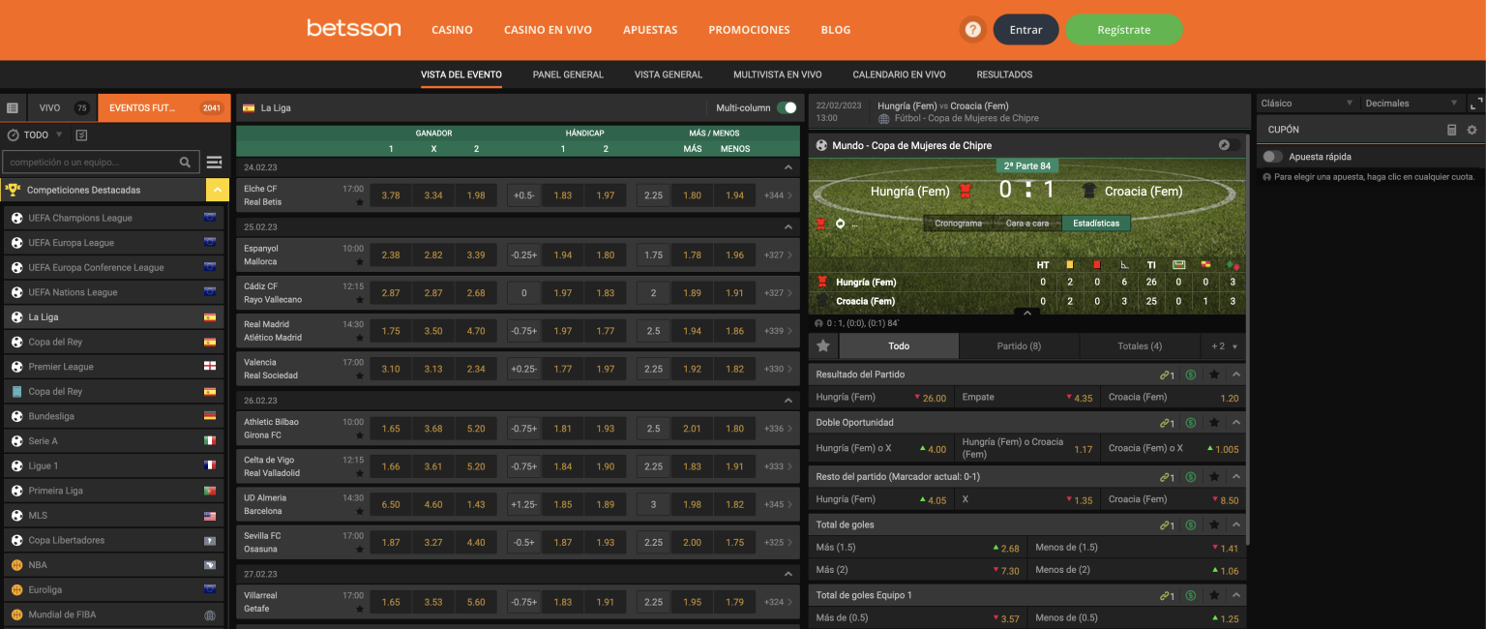Click the search magnifier icon
1486x629 pixels.
(185, 163)
